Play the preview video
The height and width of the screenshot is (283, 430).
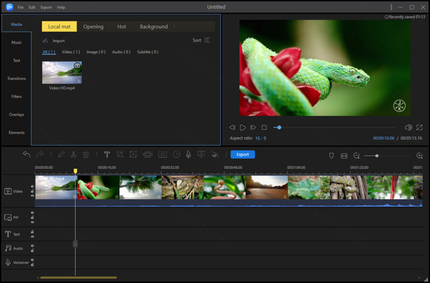coord(242,128)
